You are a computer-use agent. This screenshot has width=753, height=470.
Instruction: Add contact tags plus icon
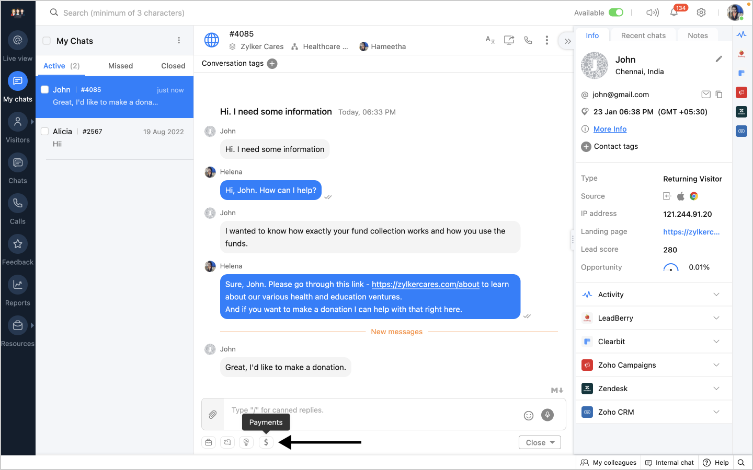pyautogui.click(x=586, y=147)
